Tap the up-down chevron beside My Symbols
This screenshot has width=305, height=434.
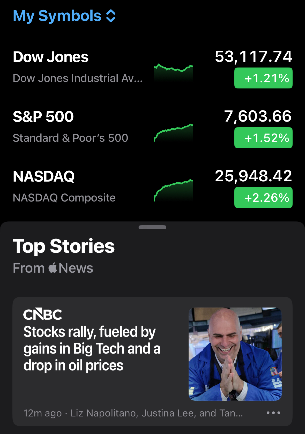pos(111,16)
